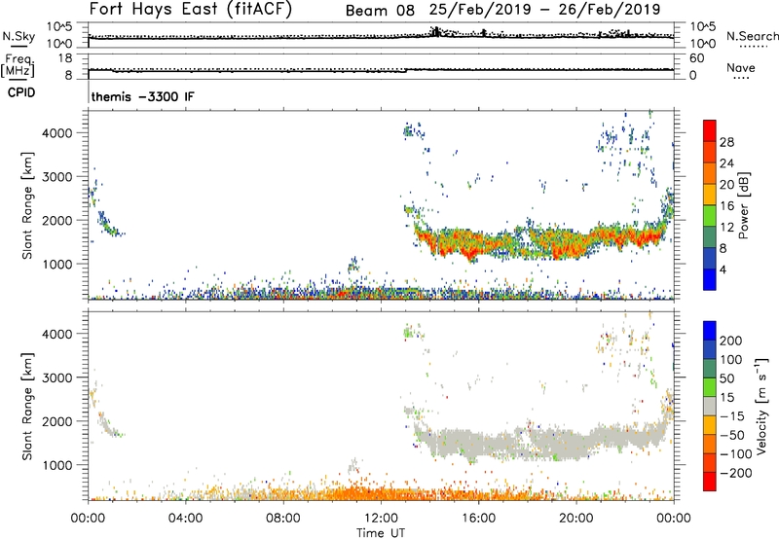Click the "10^5" tick beside N.Sky label
The height and width of the screenshot is (539, 779).
tap(59, 27)
